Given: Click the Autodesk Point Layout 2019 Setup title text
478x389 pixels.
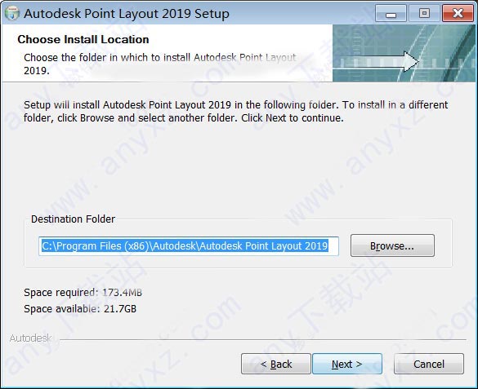Looking at the screenshot, I should (x=127, y=13).
